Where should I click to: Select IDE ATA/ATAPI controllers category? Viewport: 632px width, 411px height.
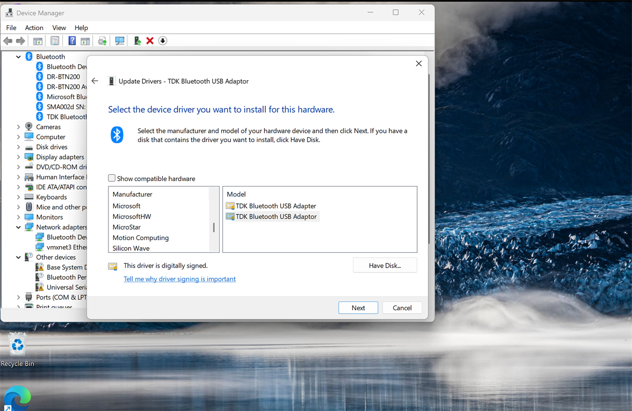pyautogui.click(x=61, y=187)
